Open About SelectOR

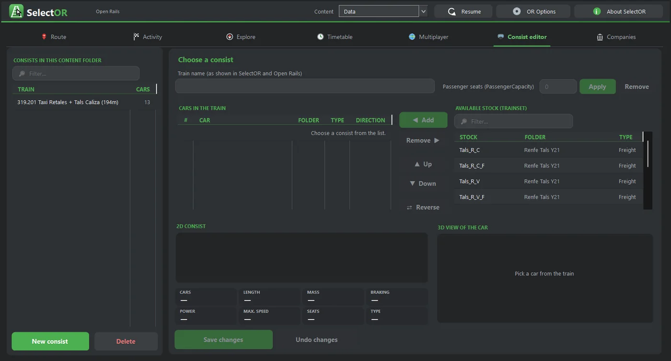click(618, 11)
